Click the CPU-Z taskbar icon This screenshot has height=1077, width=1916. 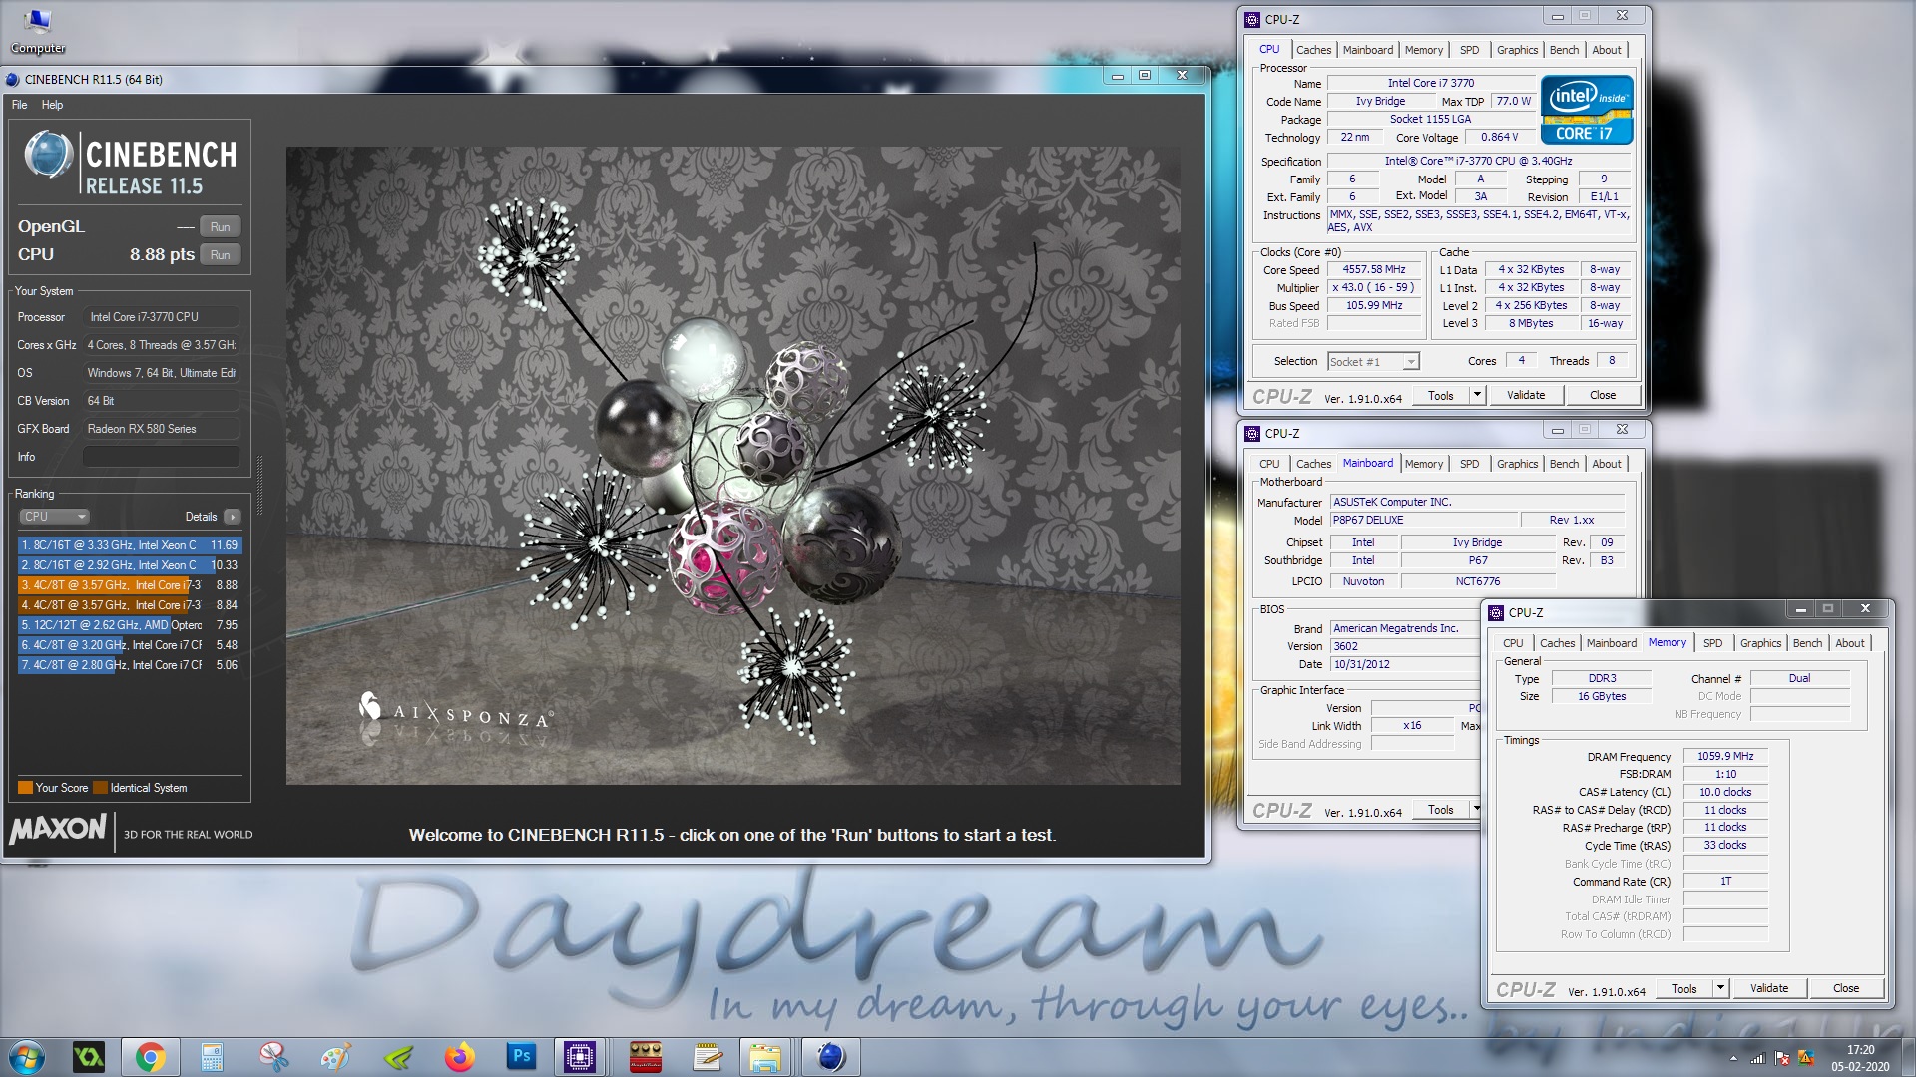tap(580, 1057)
